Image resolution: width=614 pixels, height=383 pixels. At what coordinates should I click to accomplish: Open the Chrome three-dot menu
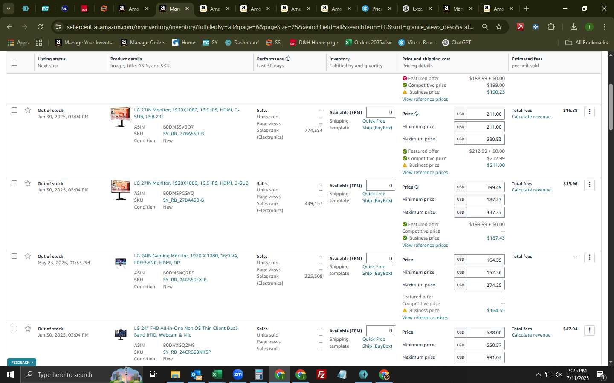point(604,27)
